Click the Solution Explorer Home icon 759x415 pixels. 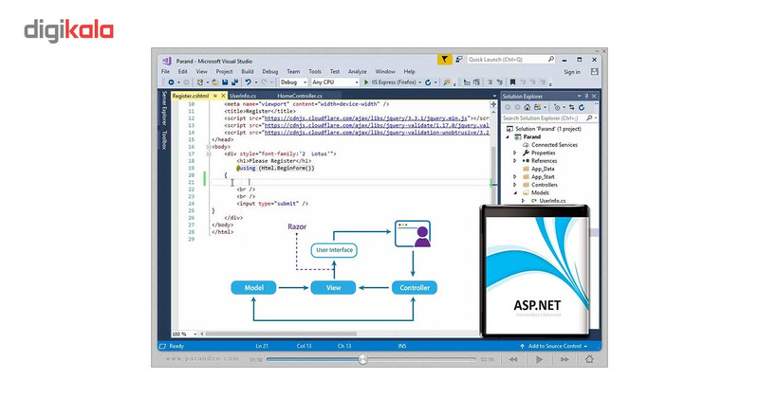coord(528,107)
